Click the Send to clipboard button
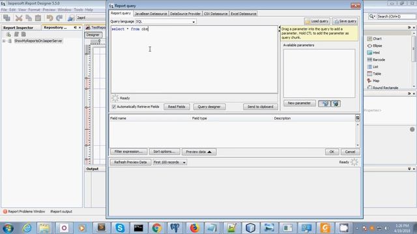Screen dimensions: 417x234 260,107
